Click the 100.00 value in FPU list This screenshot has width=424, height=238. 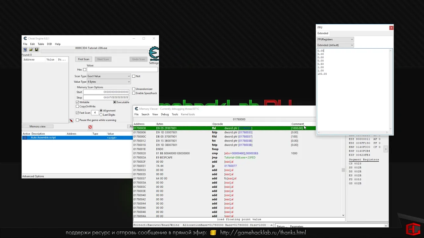(322, 74)
